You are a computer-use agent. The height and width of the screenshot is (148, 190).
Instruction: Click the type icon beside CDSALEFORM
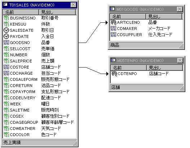(x=6, y=79)
